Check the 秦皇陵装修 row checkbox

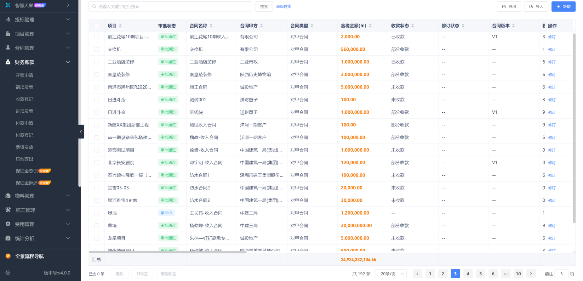[96, 75]
